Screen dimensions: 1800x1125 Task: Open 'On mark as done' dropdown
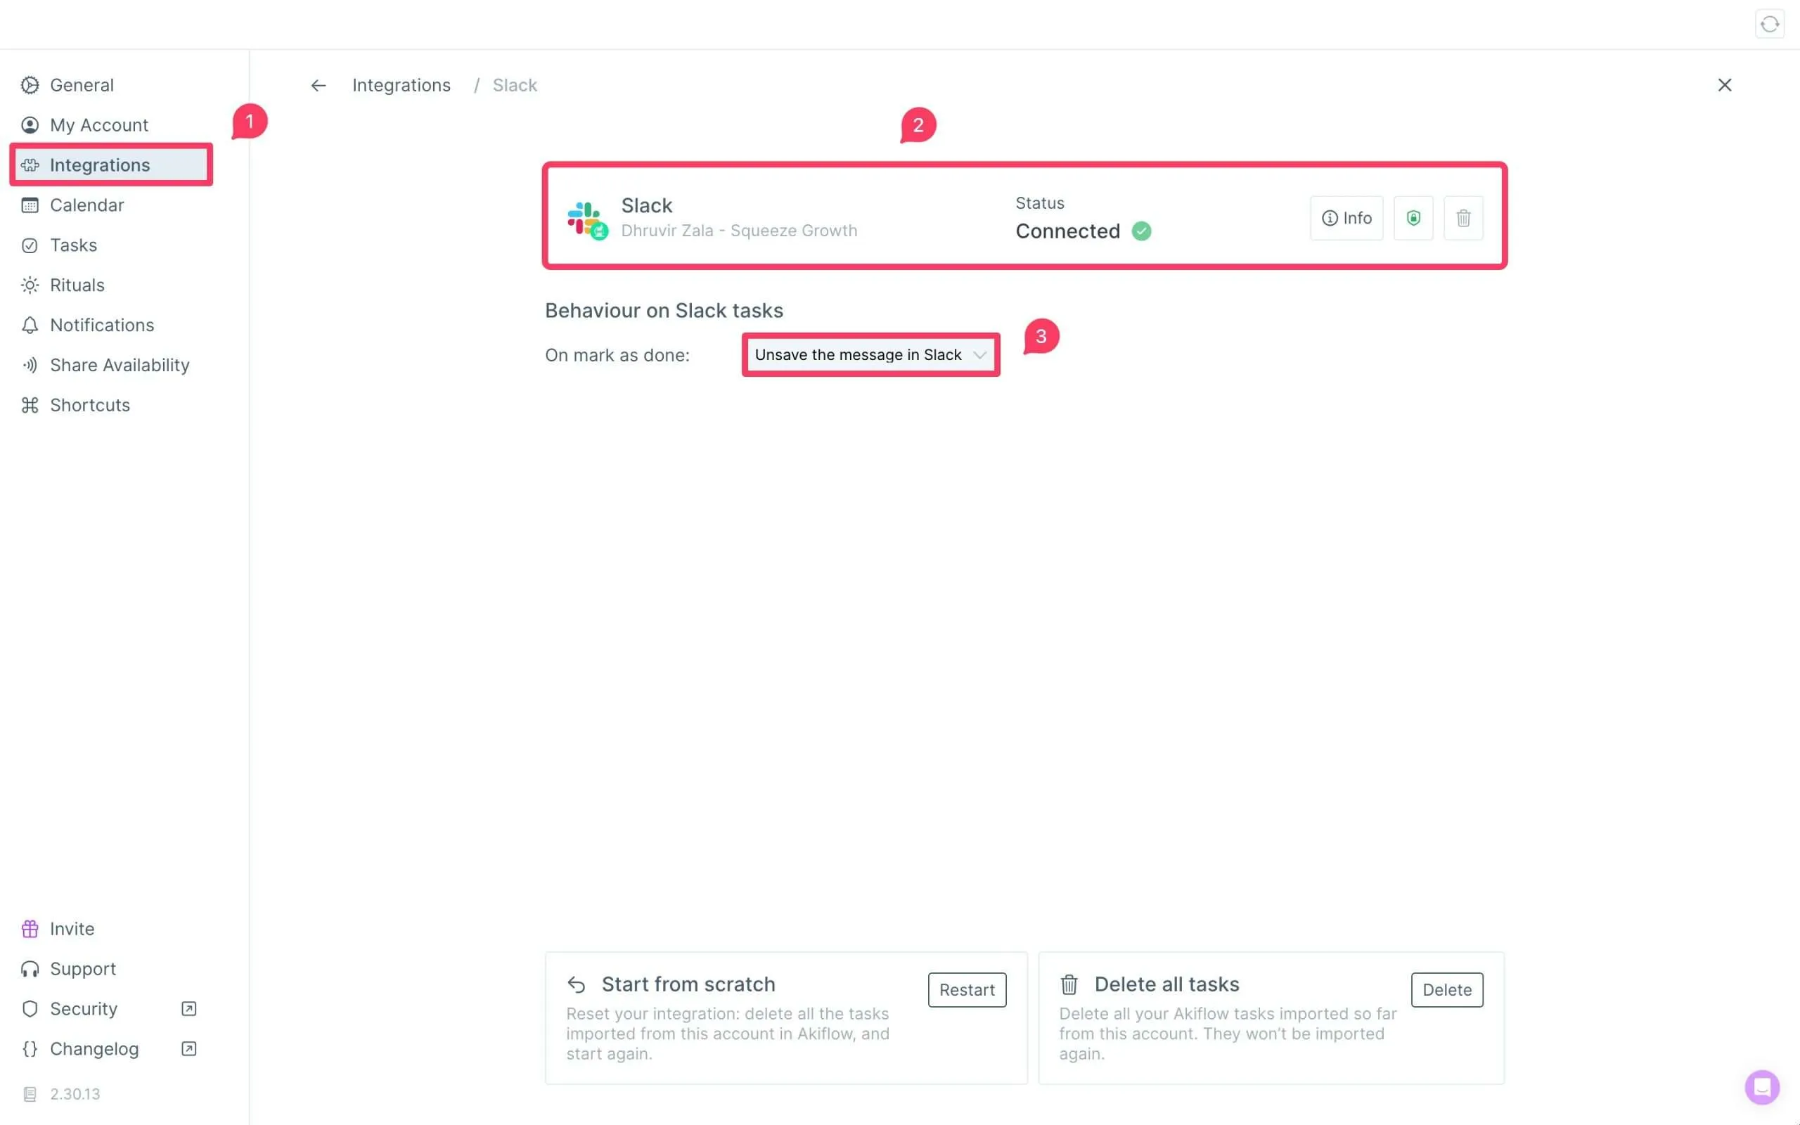pos(870,355)
